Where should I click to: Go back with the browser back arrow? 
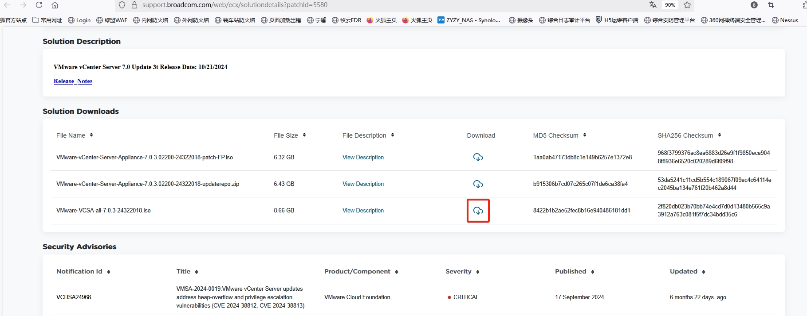8,5
